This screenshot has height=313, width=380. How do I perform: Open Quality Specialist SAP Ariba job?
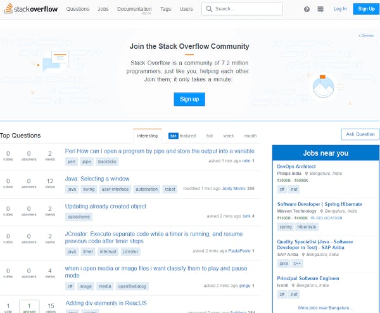click(x=315, y=245)
